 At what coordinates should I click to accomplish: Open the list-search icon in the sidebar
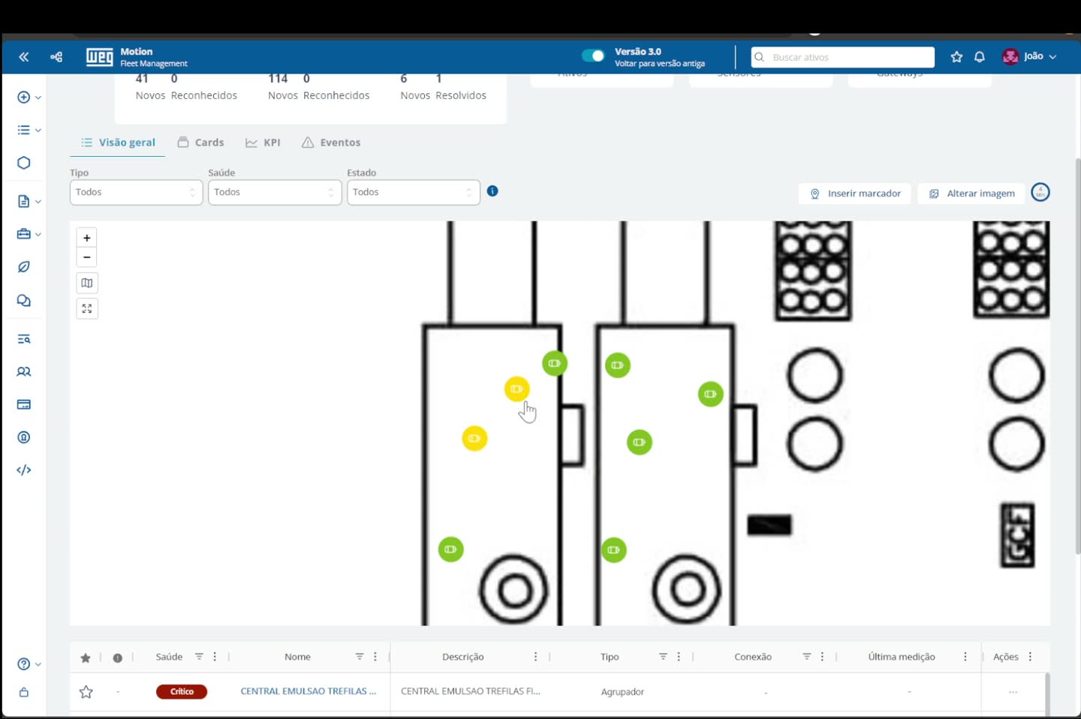point(24,339)
